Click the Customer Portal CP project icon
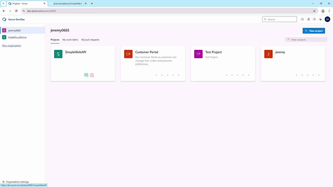Viewport: 333px width, 187px height. (128, 54)
